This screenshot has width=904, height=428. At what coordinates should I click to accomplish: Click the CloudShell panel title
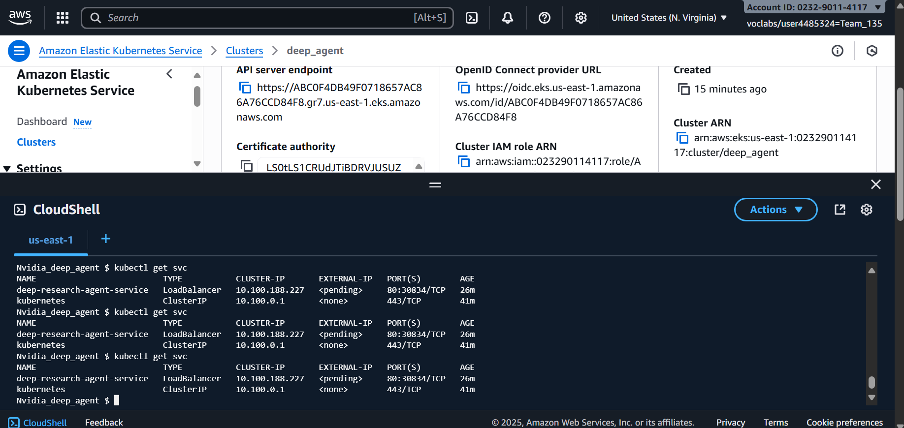pos(66,210)
